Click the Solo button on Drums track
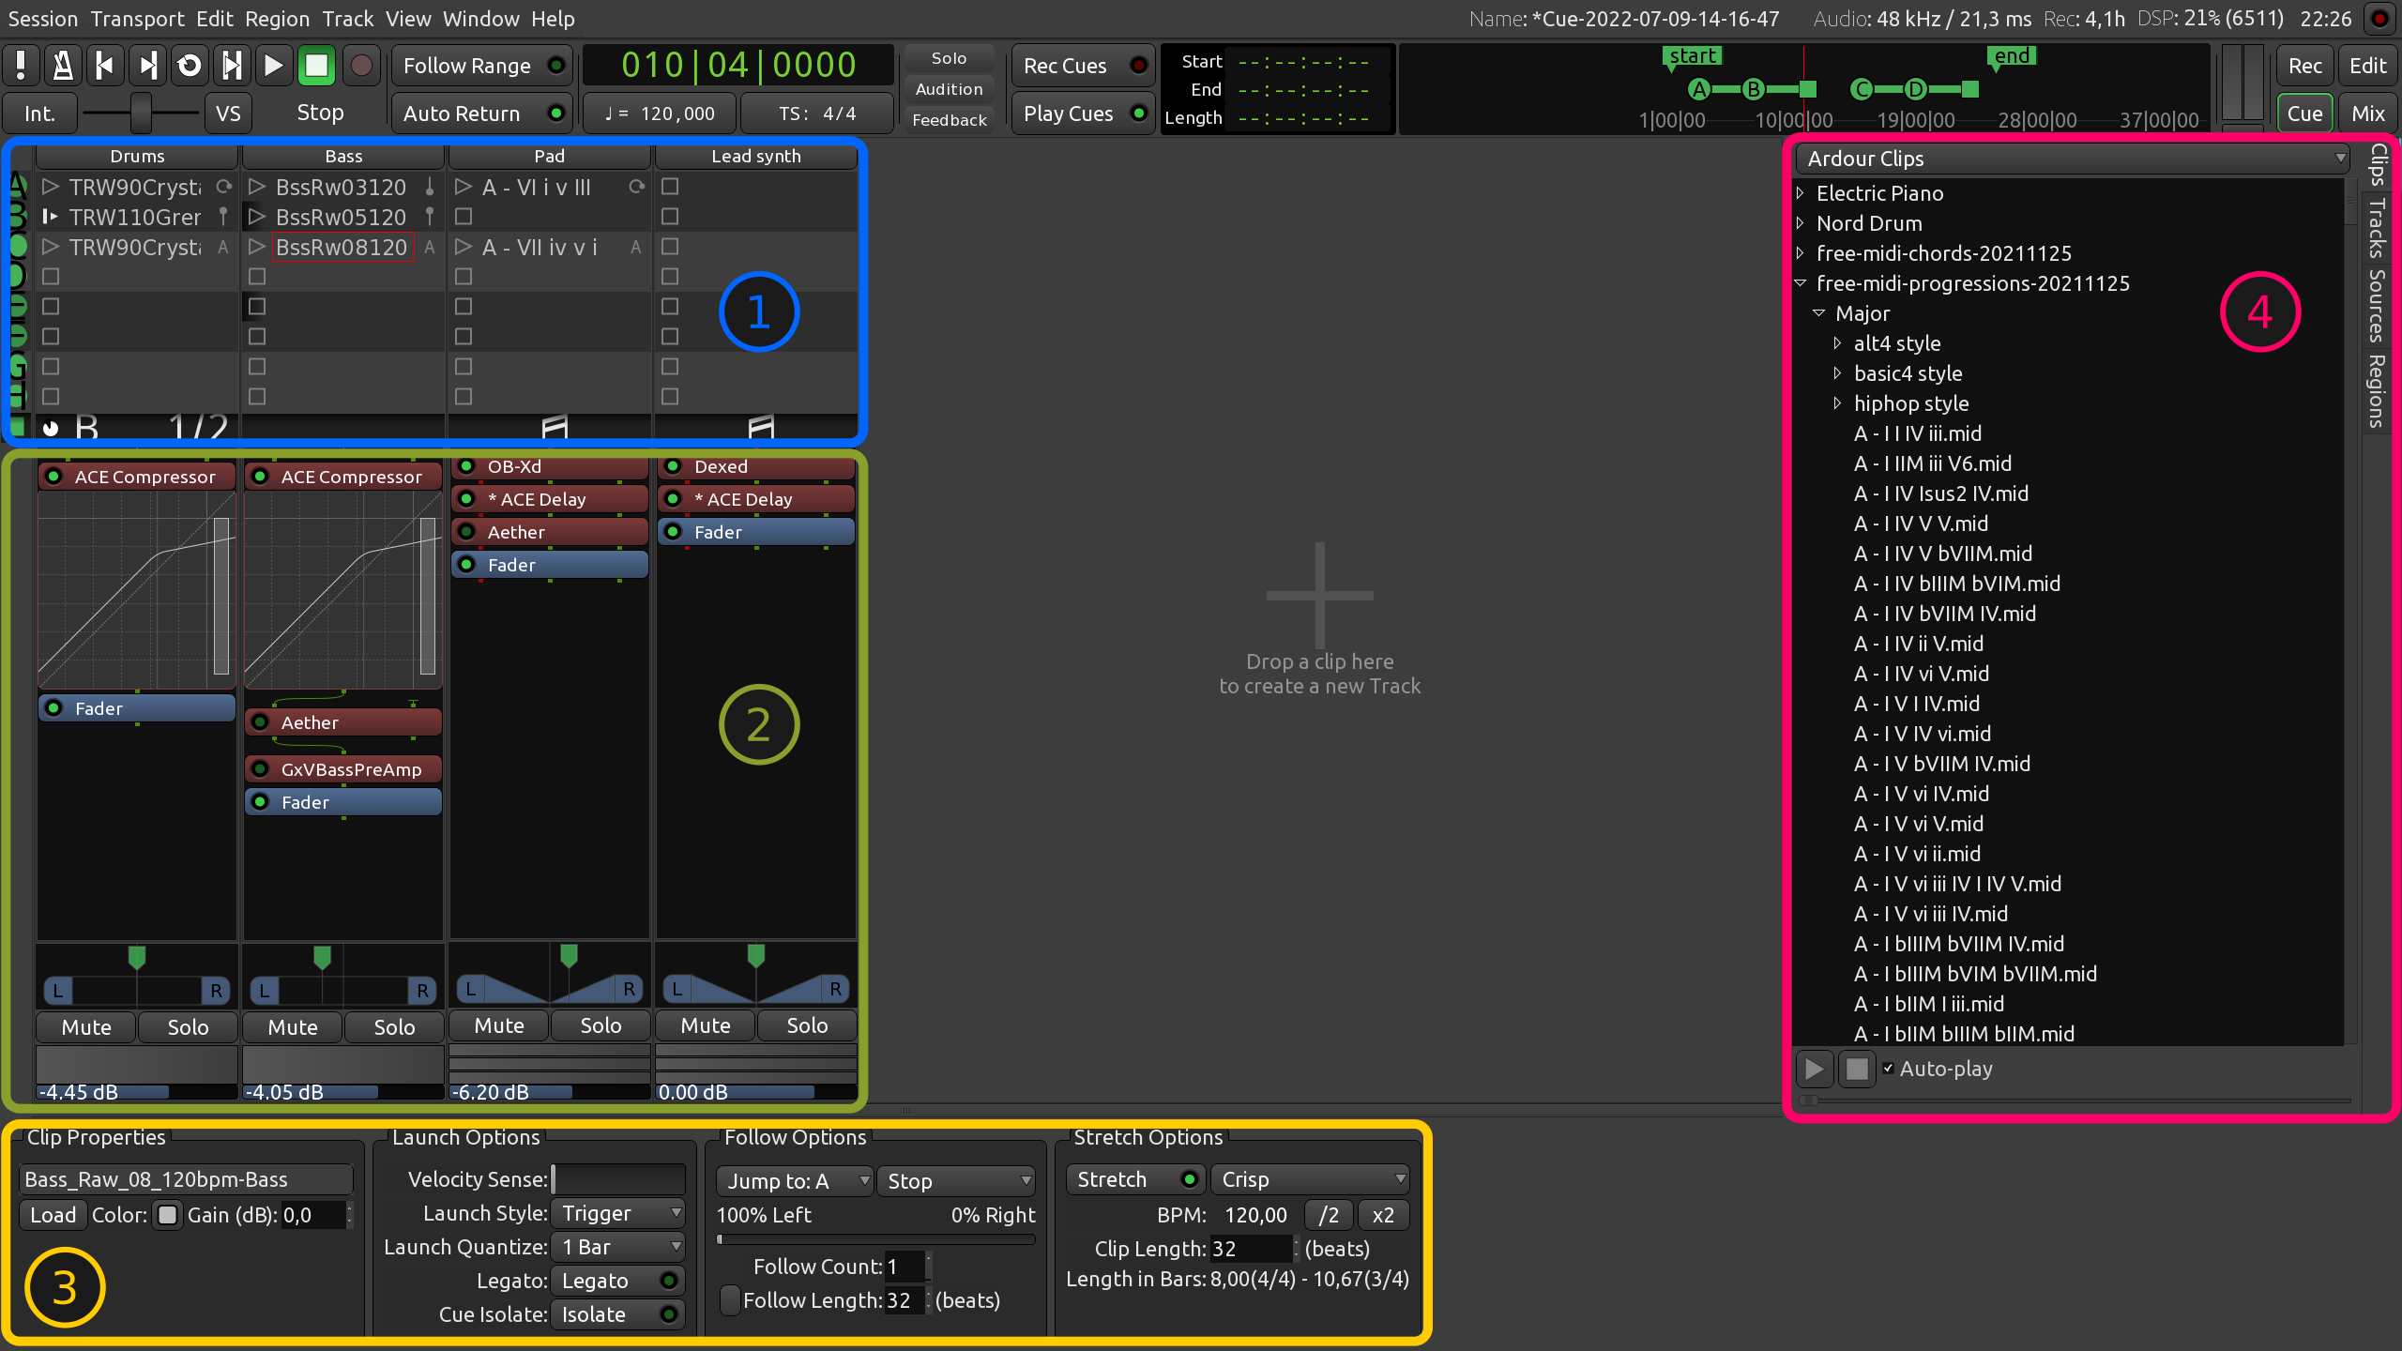 pos(185,1025)
